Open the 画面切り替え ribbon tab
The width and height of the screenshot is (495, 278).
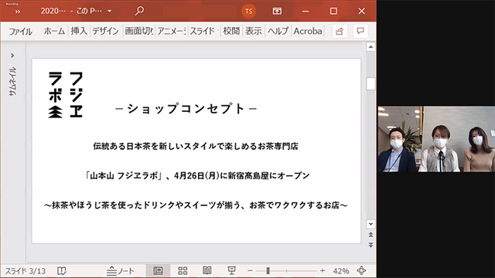pyautogui.click(x=139, y=31)
